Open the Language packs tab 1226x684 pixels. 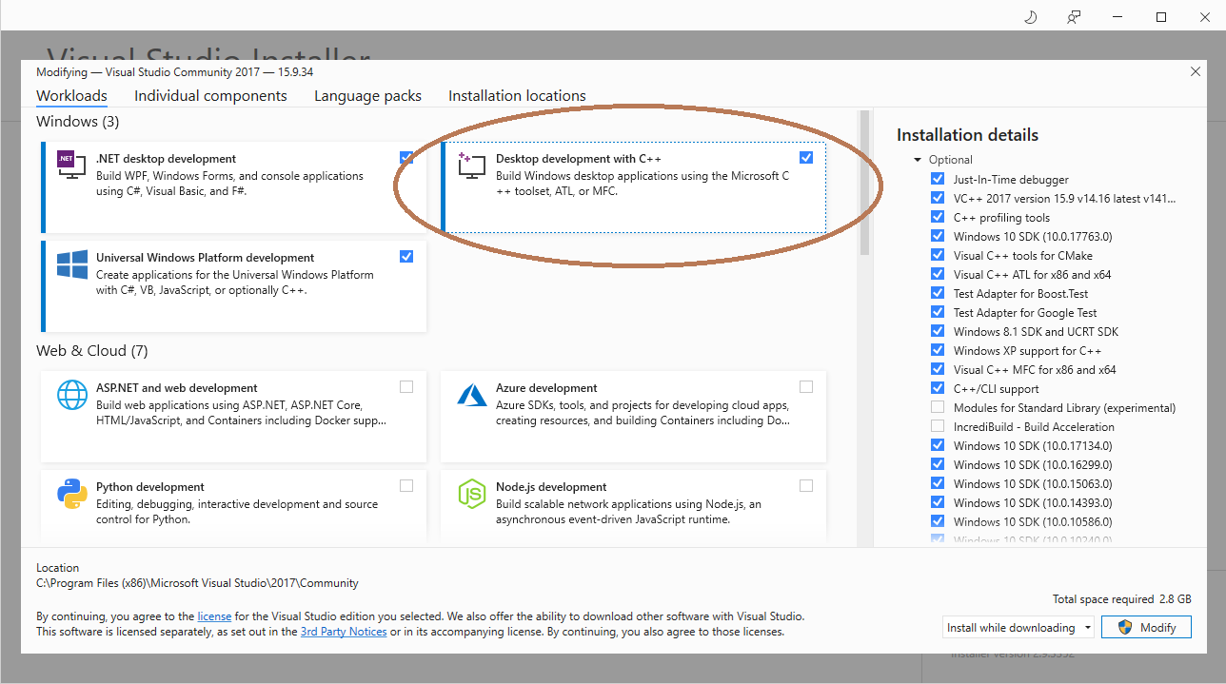[x=367, y=95]
